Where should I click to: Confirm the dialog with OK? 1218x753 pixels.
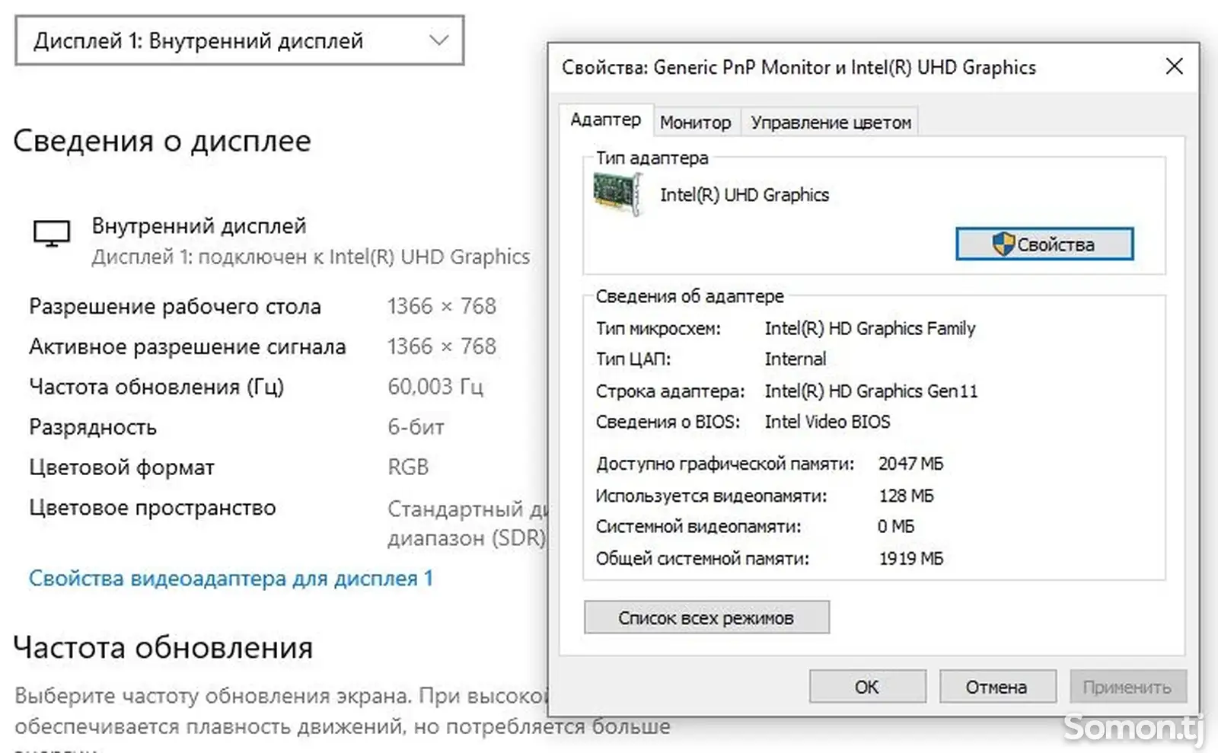(867, 687)
